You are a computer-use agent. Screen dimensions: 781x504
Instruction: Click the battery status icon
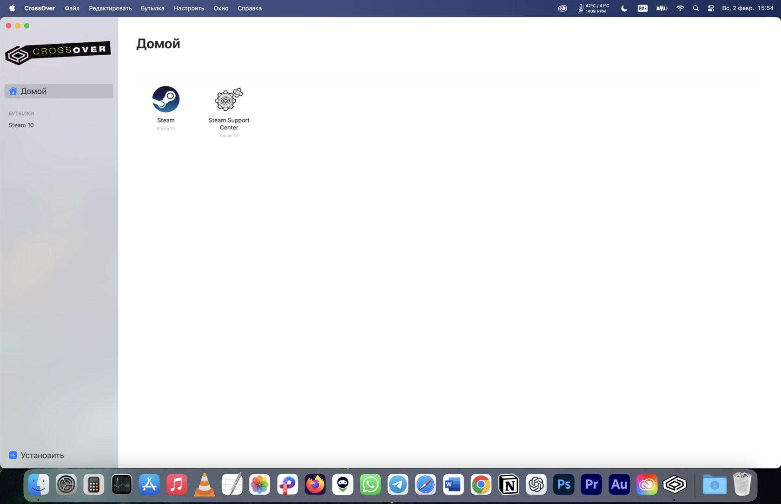[x=662, y=8]
